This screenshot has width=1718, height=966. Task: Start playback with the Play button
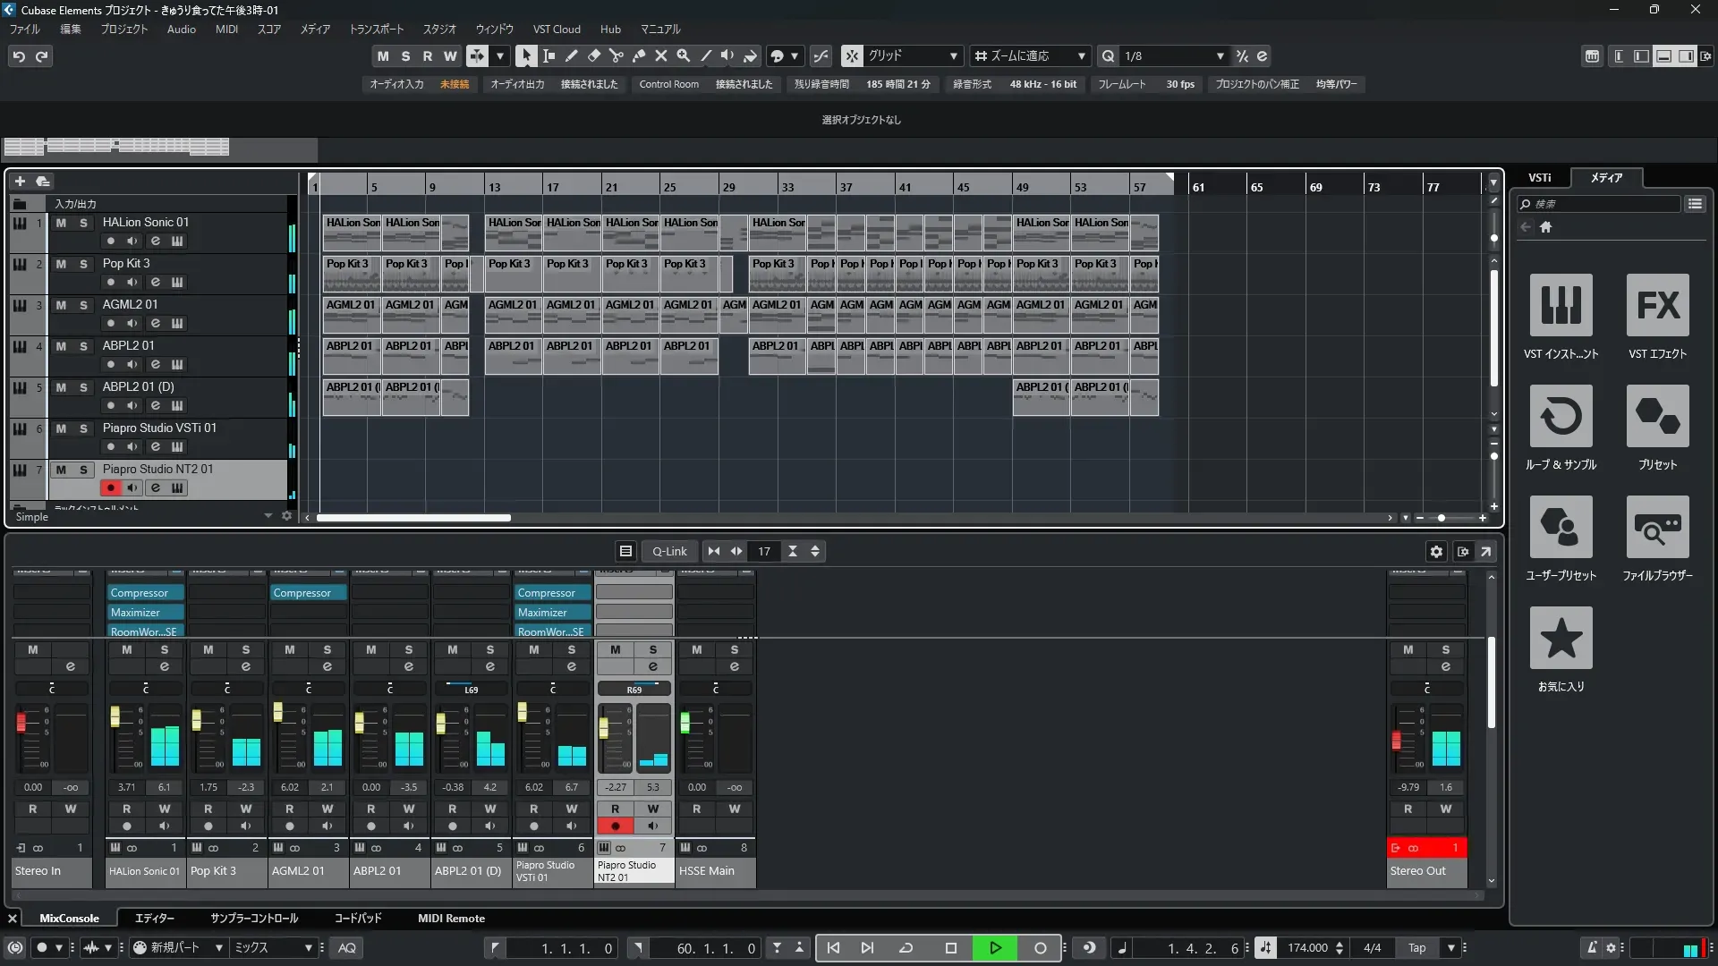pyautogui.click(x=995, y=947)
